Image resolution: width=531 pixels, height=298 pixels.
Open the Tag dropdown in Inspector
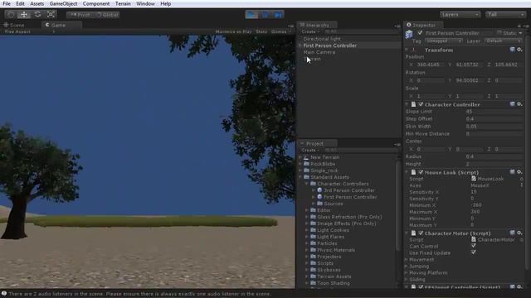coord(444,41)
